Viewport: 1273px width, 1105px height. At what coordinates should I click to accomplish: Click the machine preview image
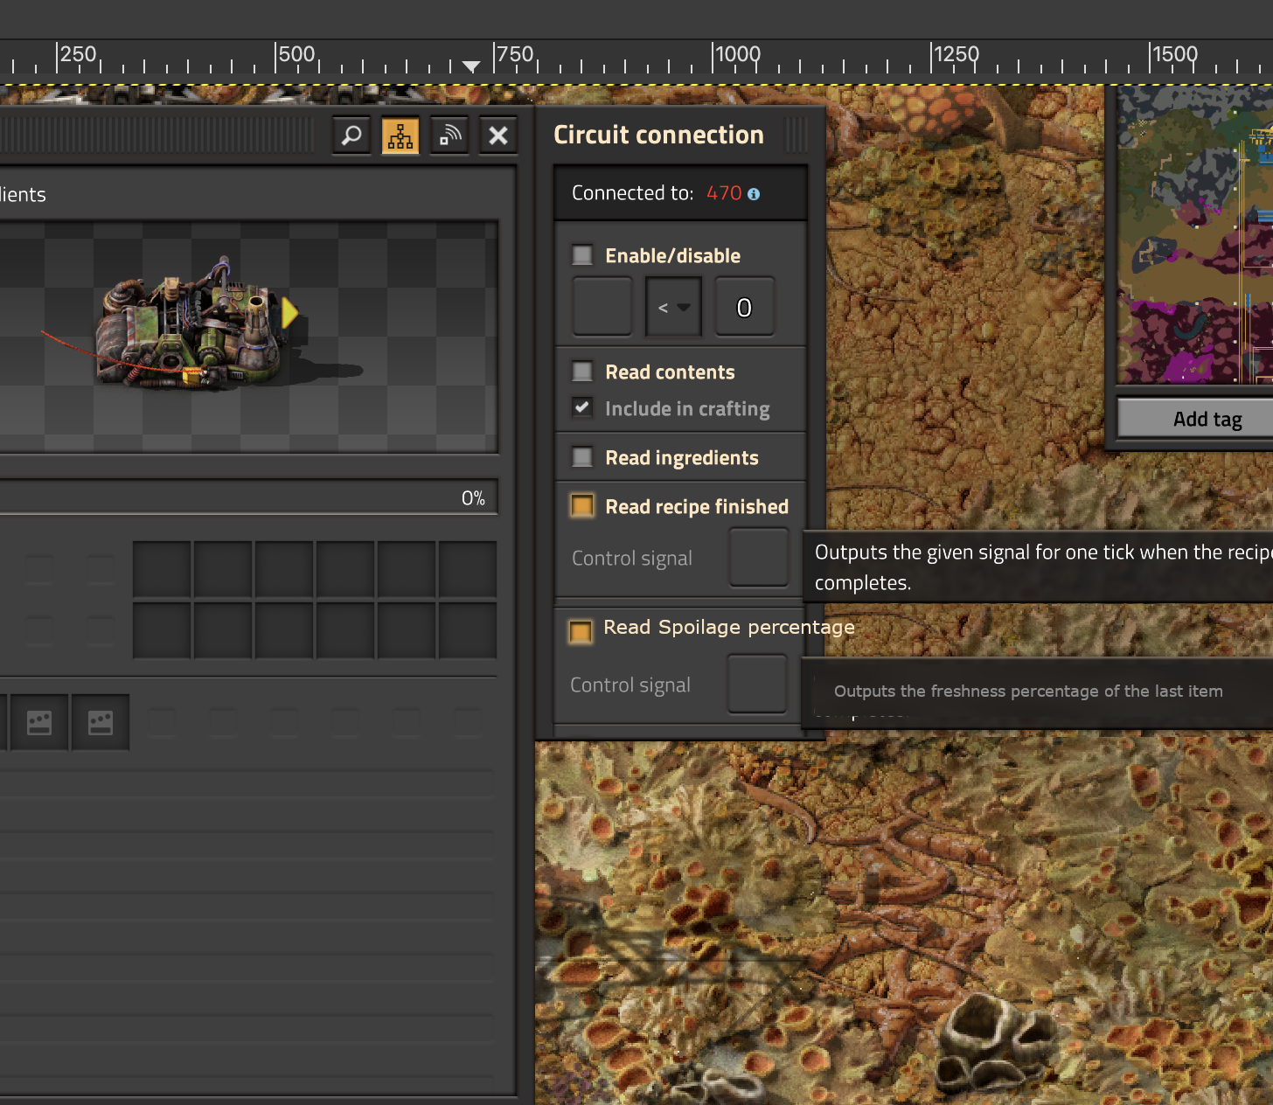pyautogui.click(x=248, y=337)
